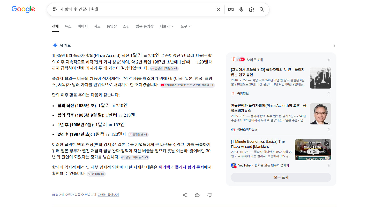Open the on-screen keyboard input tool

231,10
